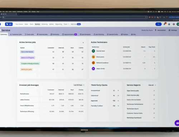Click Technician Efficiency row label

(x=27, y=112)
